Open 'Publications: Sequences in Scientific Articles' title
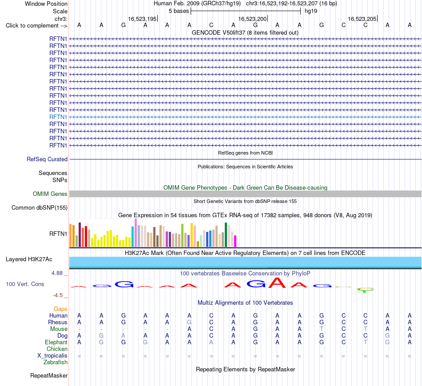 pos(245,167)
